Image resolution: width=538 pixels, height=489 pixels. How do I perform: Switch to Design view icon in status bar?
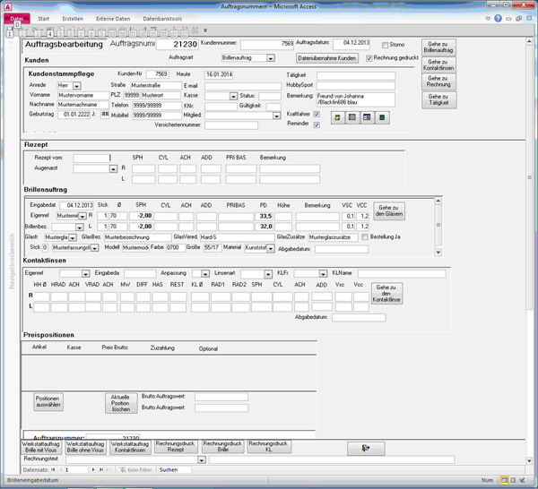(x=522, y=480)
